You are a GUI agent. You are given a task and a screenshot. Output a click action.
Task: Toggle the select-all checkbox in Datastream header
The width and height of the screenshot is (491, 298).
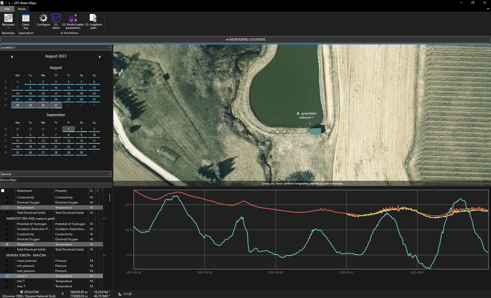[x=3, y=191]
